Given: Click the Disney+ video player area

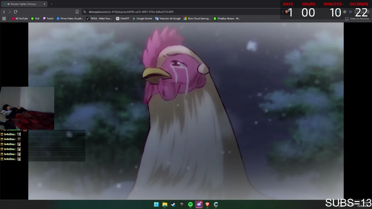Looking at the screenshot, I should pyautogui.click(x=186, y=111).
